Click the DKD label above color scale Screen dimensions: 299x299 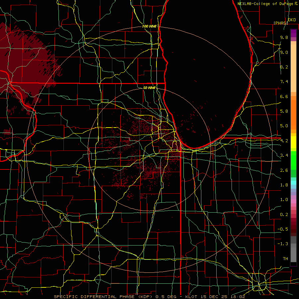click(292, 20)
